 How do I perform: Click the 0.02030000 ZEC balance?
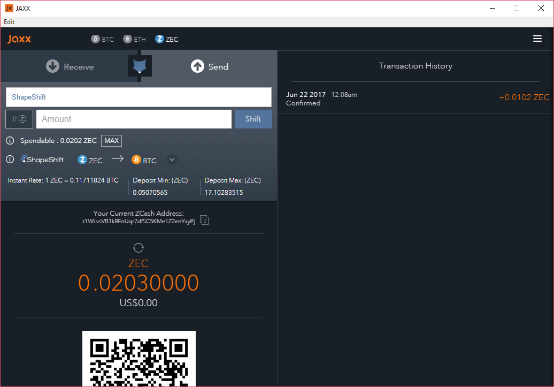click(138, 283)
